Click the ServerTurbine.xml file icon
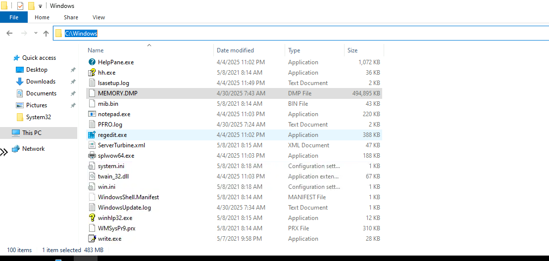The width and height of the screenshot is (549, 261). pos(92,145)
